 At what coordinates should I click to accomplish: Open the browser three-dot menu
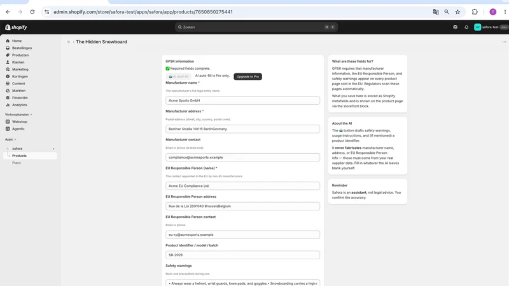(505, 12)
